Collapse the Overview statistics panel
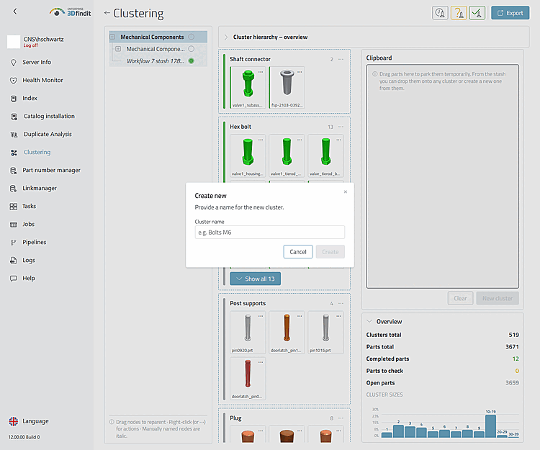540x450 pixels. click(x=369, y=321)
